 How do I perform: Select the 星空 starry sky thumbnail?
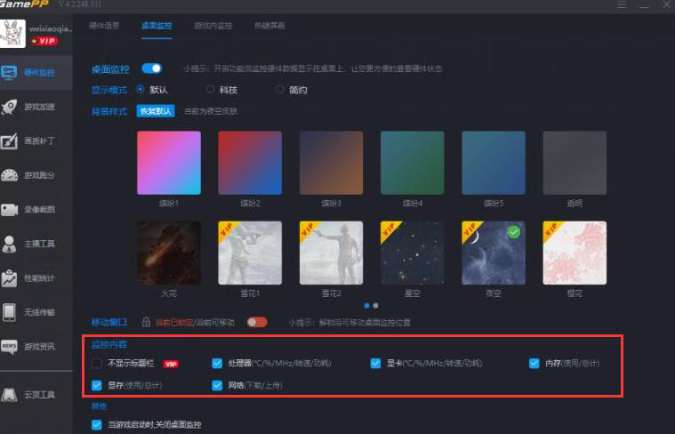point(413,253)
